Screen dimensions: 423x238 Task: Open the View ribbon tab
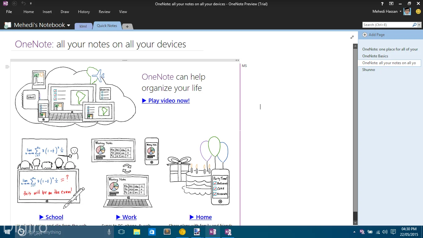click(x=123, y=12)
